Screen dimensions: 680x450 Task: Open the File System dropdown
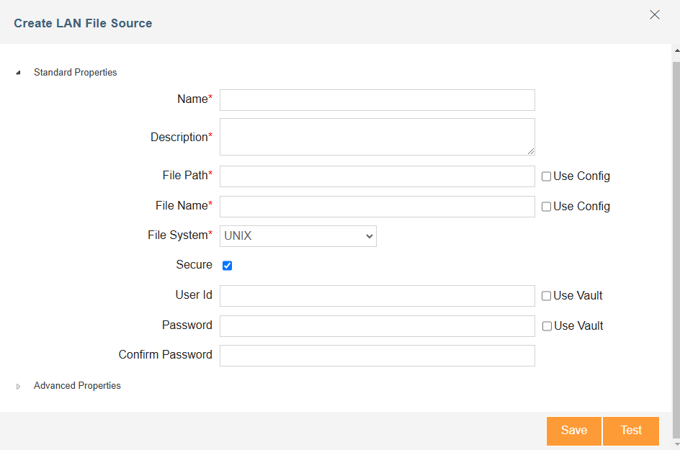coord(298,236)
